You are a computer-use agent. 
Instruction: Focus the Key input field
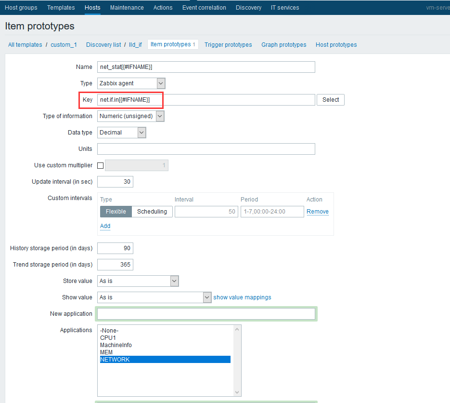coord(206,100)
